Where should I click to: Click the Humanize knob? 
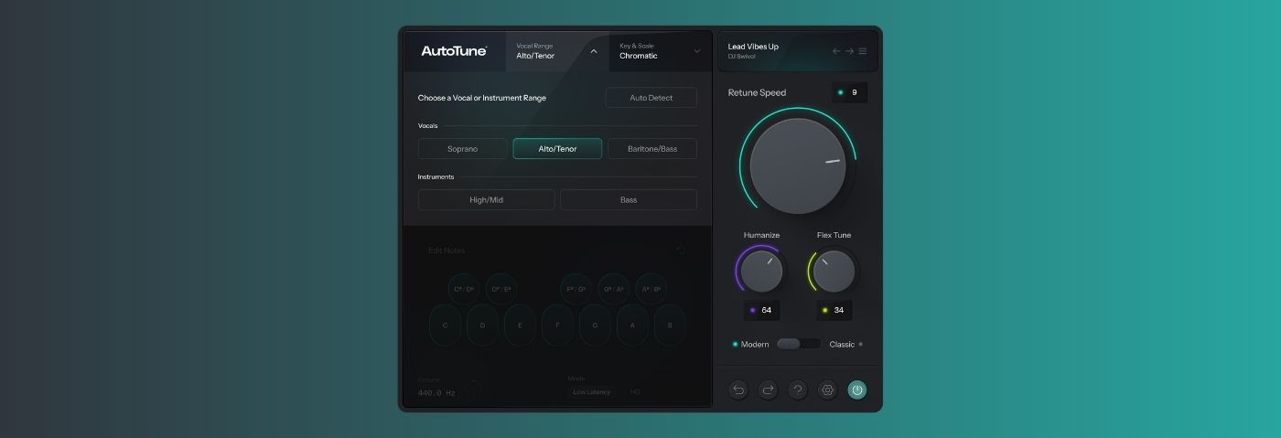click(x=761, y=272)
